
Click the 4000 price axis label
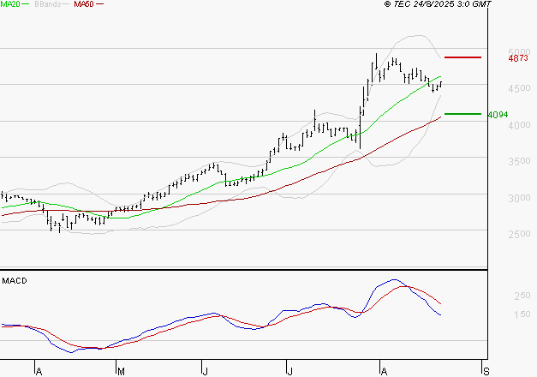coord(520,125)
